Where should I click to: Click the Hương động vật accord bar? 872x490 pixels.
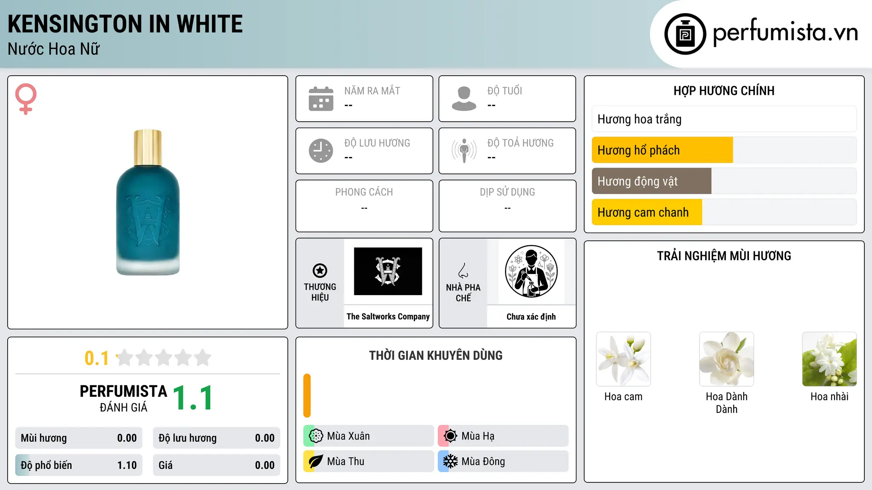pos(724,181)
